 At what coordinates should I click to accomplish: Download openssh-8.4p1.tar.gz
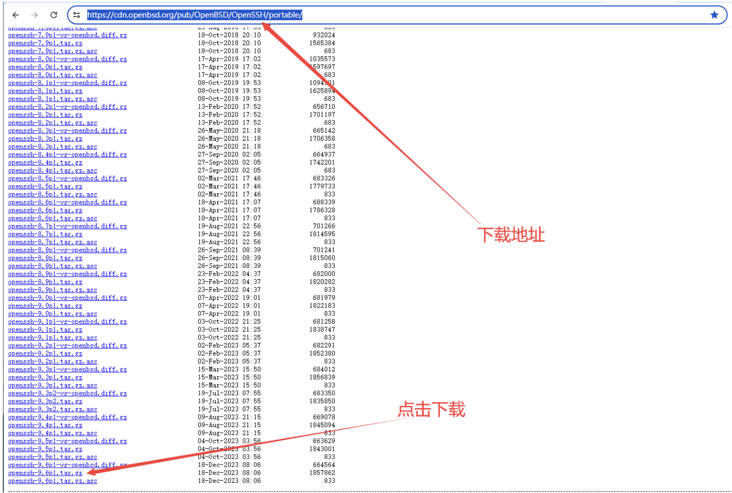(45, 162)
